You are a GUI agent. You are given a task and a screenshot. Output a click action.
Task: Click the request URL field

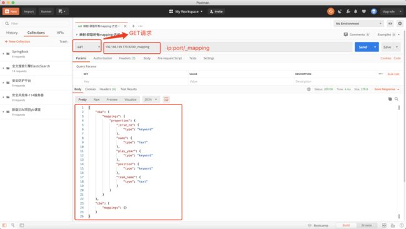pos(227,47)
